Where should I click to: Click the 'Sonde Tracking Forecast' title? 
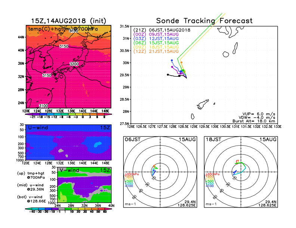(204, 20)
